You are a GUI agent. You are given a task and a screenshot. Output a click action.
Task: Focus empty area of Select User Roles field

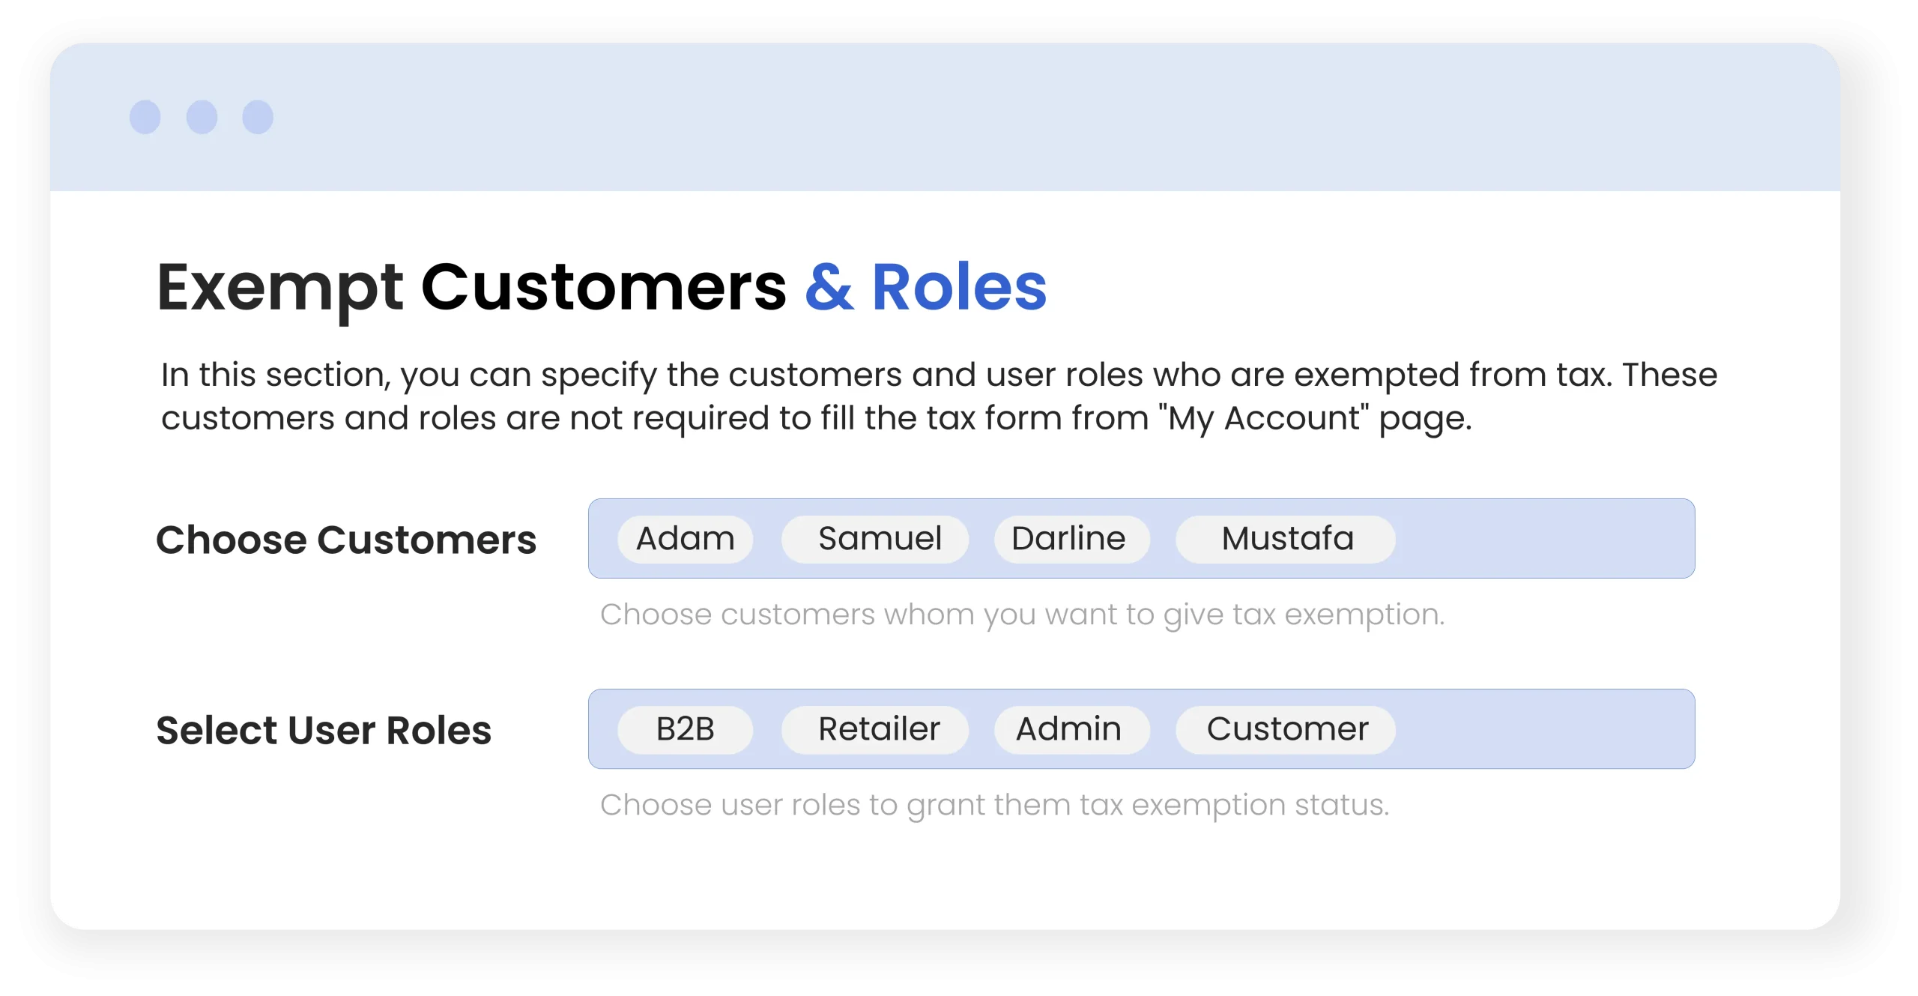click(x=1543, y=729)
